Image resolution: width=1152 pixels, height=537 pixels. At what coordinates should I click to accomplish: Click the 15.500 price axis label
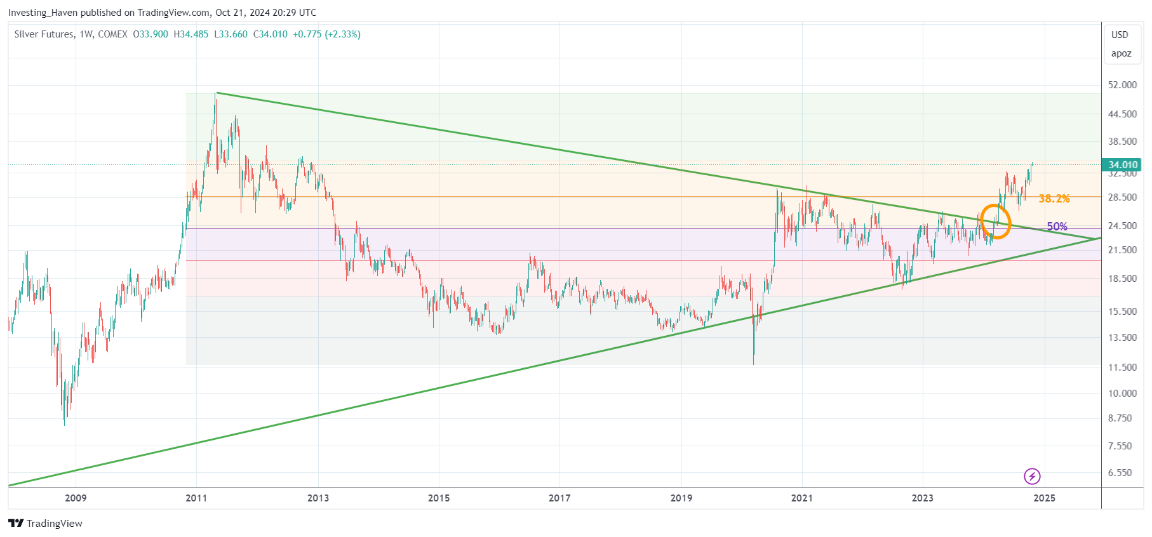pos(1122,312)
